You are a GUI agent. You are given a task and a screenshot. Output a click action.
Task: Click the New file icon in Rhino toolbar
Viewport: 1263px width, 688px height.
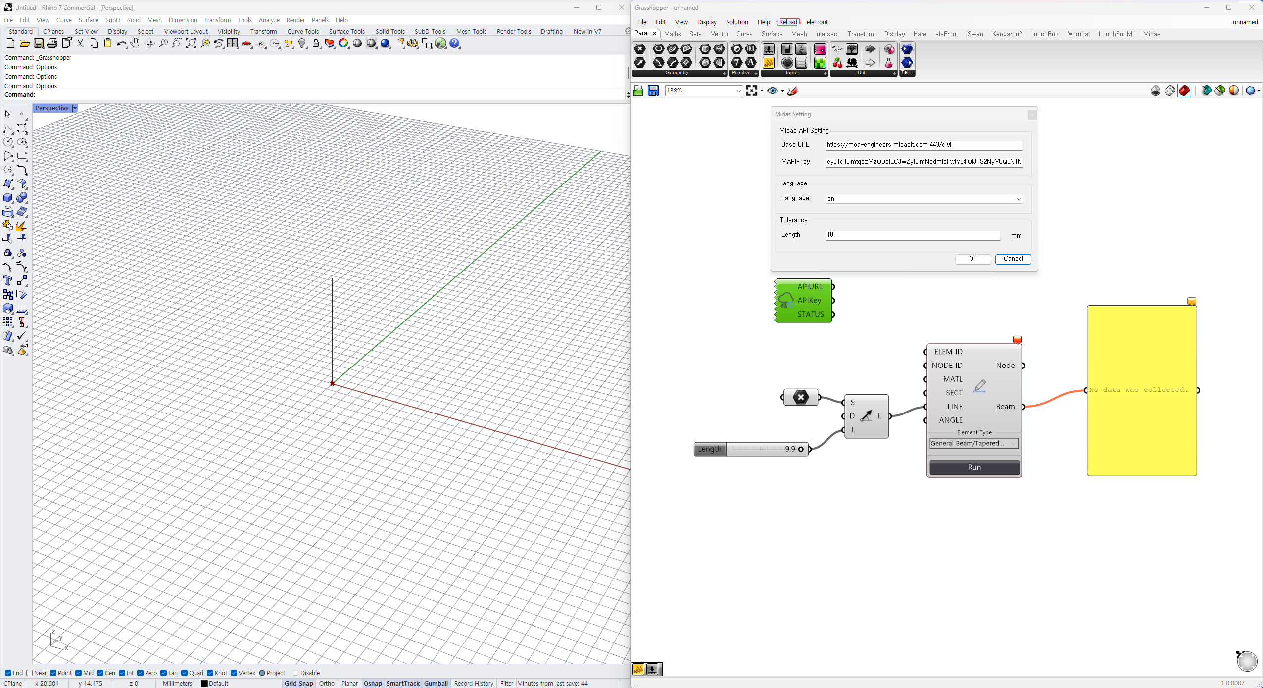[10, 44]
